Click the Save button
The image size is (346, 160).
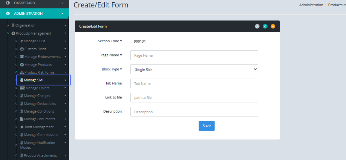click(x=206, y=126)
